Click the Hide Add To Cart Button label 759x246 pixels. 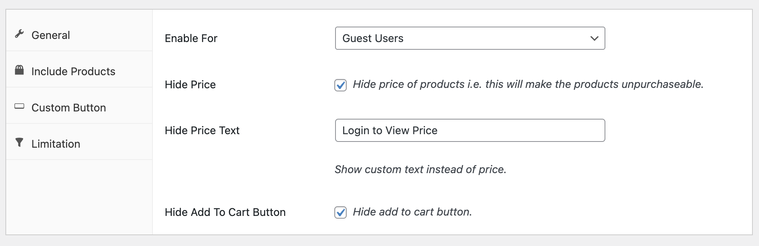click(225, 212)
